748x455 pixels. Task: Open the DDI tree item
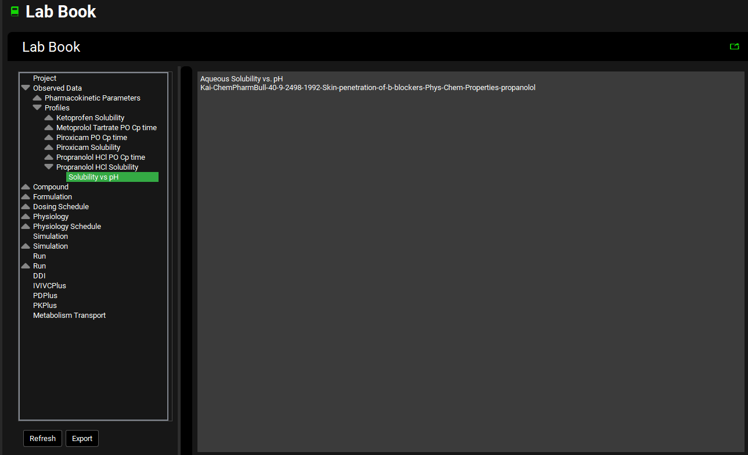(39, 275)
